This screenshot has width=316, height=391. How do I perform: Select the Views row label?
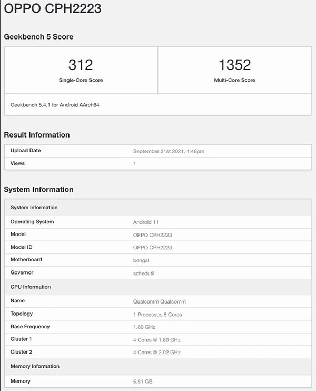pyautogui.click(x=17, y=163)
